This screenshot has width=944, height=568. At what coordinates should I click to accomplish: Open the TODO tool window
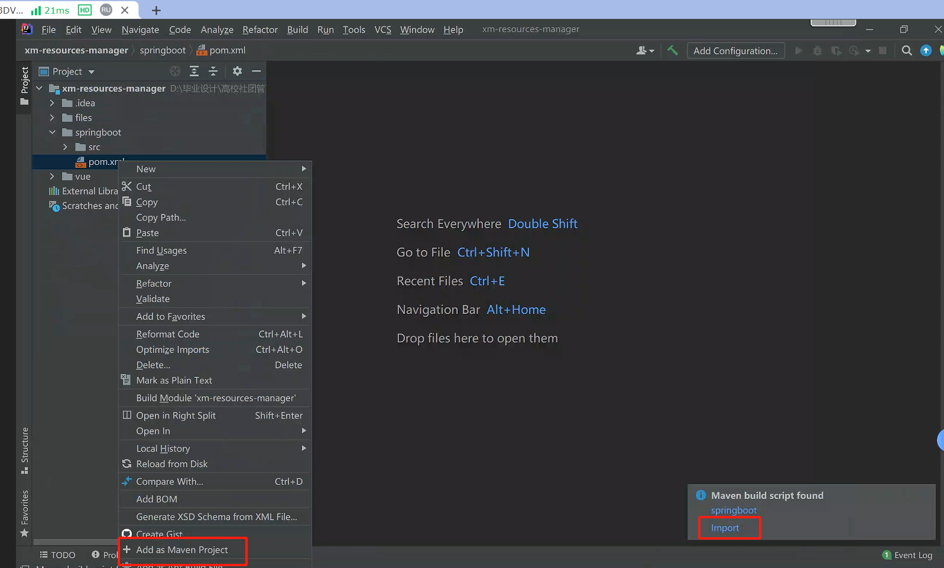pos(57,555)
